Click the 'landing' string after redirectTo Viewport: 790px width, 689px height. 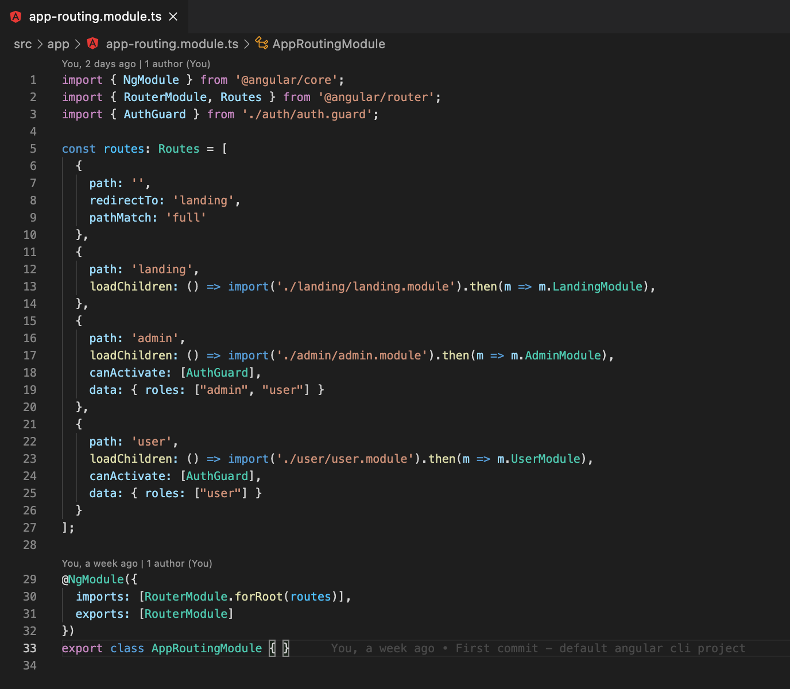coord(203,200)
